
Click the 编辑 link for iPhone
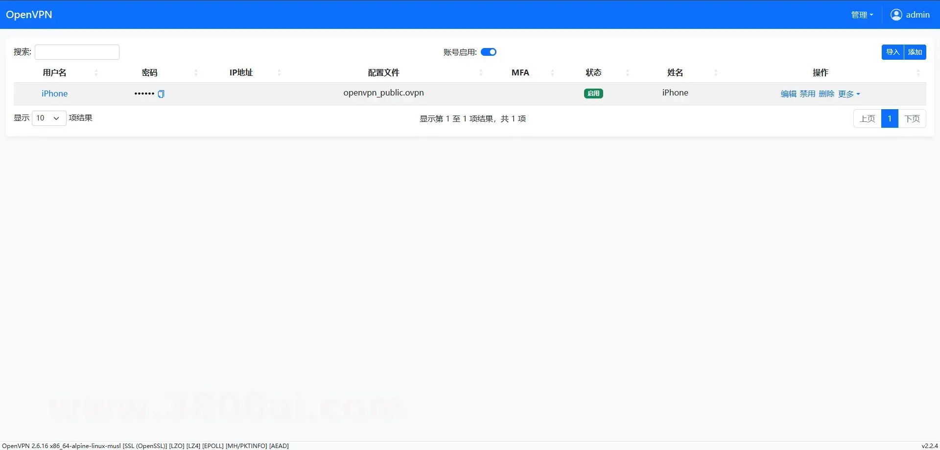[788, 94]
